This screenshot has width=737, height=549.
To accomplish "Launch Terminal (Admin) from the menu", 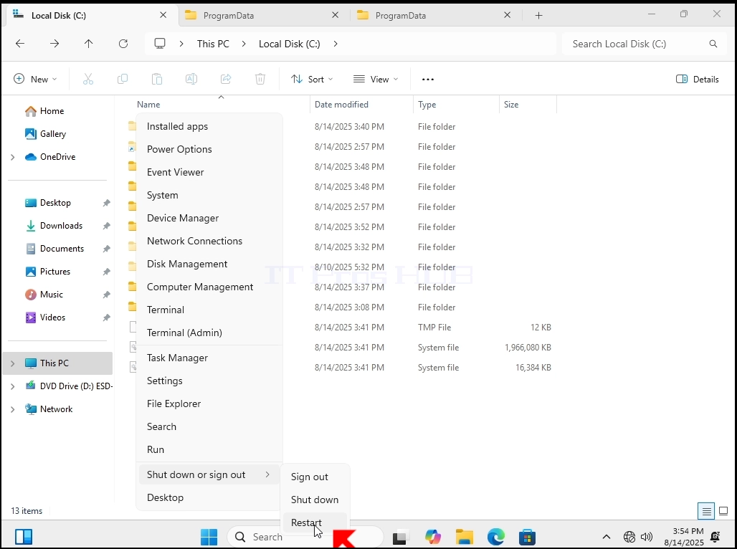I will [209, 333].
